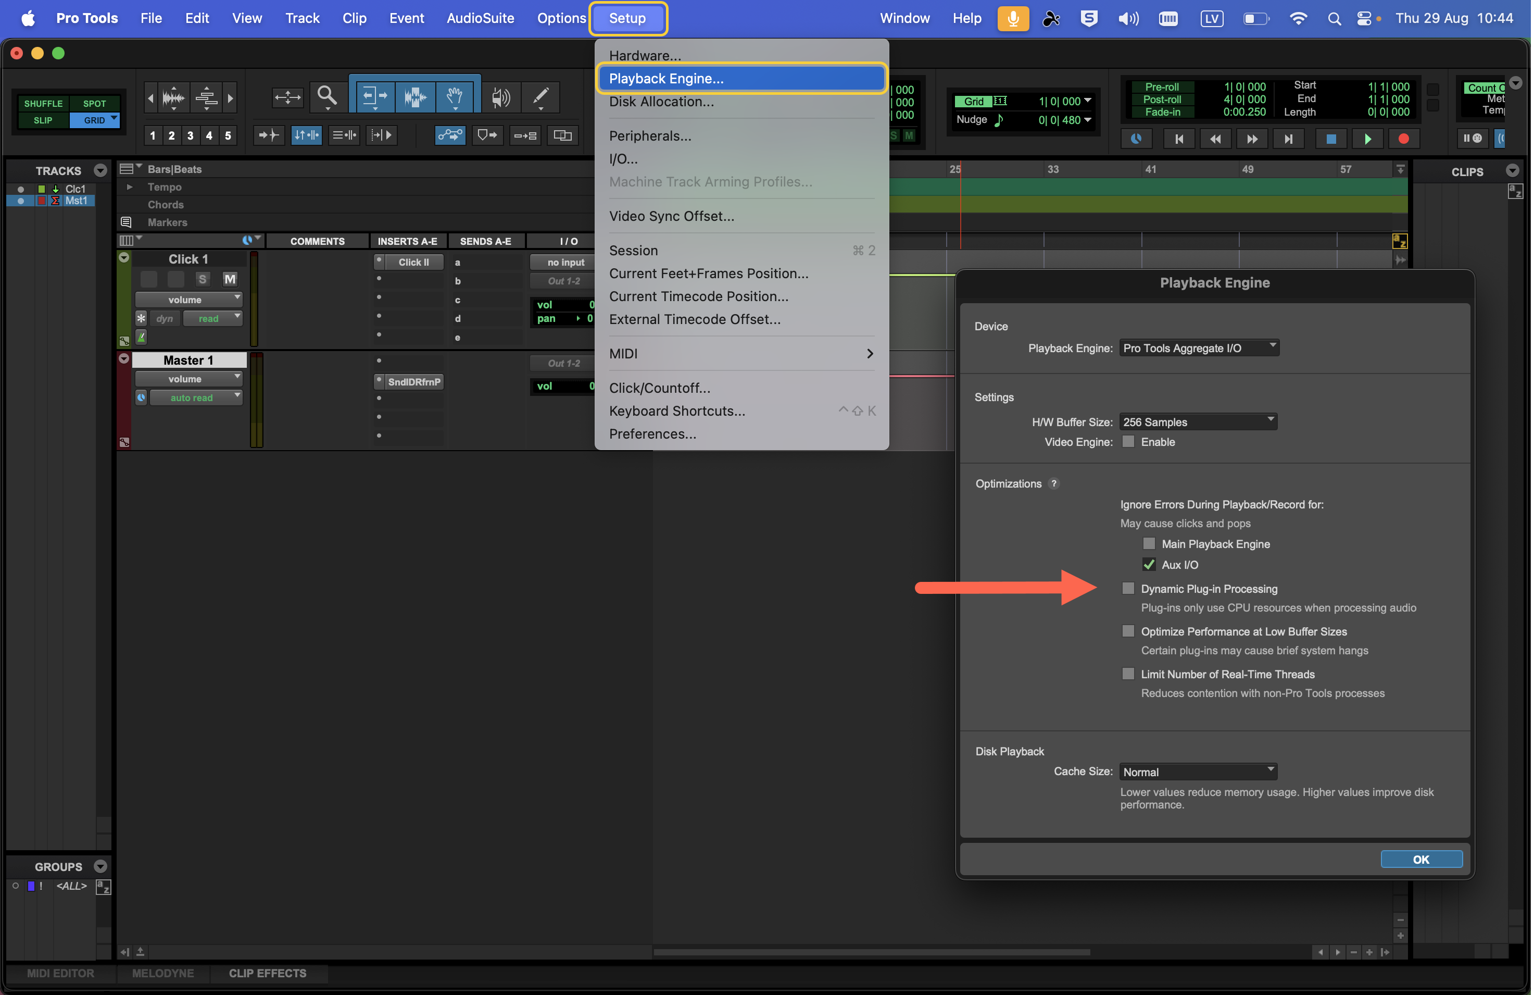Select the Grabber hand tool
Viewport: 1534px width, 995px height.
[x=455, y=97]
